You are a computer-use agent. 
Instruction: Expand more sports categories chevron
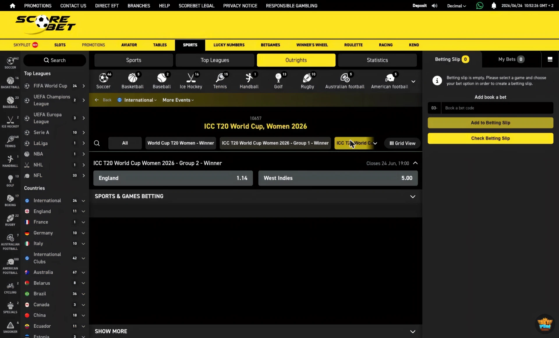point(413,81)
